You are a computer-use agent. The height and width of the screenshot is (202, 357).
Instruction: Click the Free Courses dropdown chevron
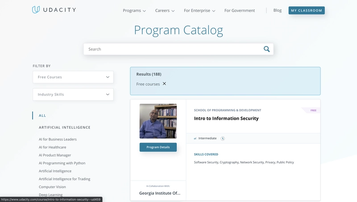(x=108, y=77)
